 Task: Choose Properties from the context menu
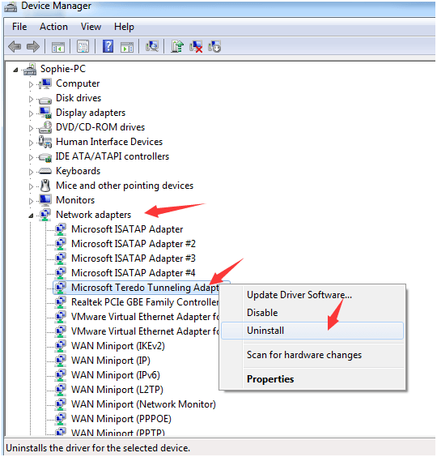point(312,379)
